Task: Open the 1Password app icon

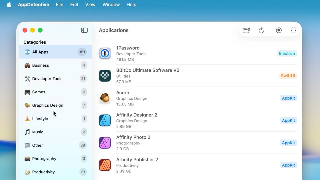Action: click(105, 53)
